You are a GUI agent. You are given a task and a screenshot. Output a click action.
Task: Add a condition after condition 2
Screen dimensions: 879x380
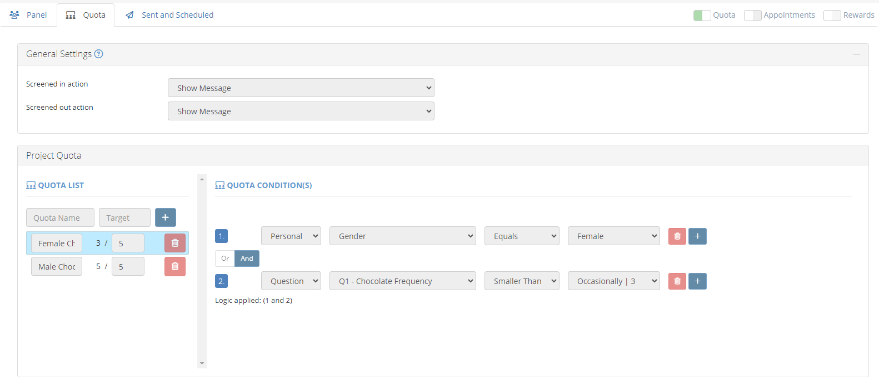pos(697,281)
